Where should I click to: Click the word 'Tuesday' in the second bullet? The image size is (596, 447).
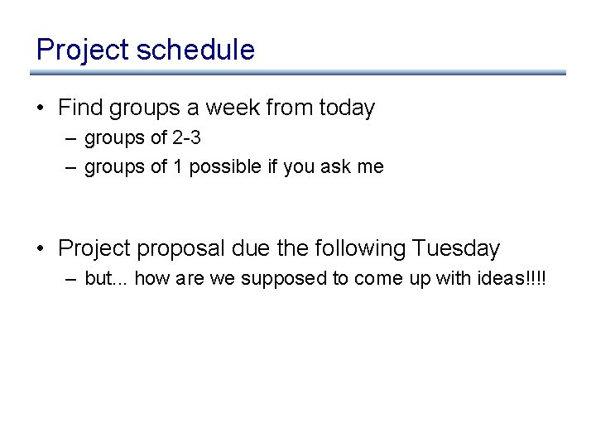point(456,248)
